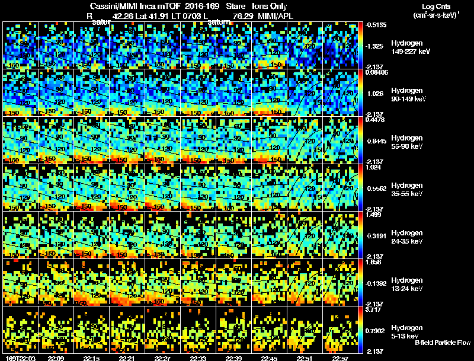The image size is (474, 361).
Task: Click the 'B-field Particle Flow' caption
Action: 443,343
